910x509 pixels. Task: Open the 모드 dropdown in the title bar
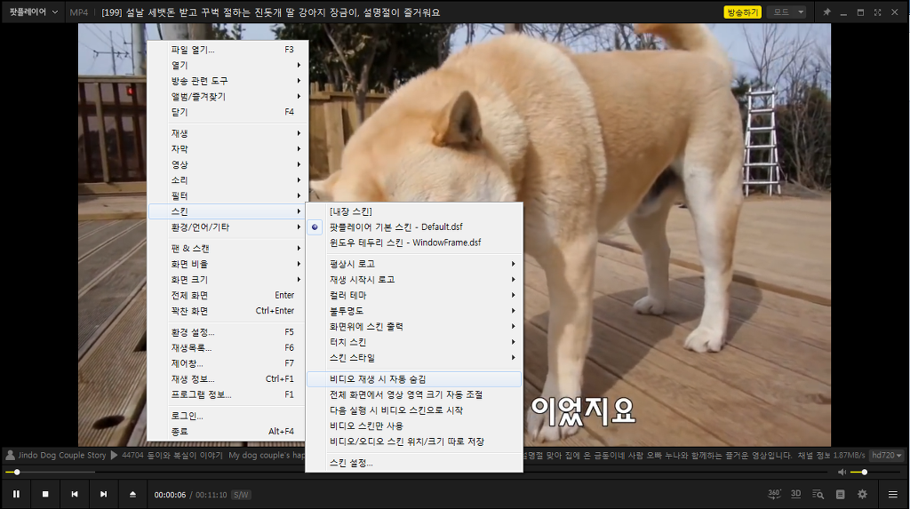pyautogui.click(x=786, y=12)
